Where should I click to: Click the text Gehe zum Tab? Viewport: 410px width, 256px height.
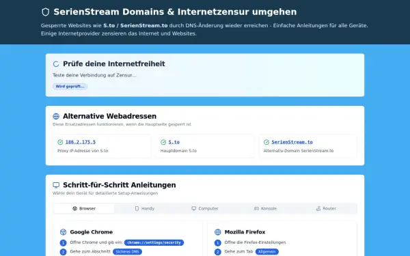pos(238,251)
